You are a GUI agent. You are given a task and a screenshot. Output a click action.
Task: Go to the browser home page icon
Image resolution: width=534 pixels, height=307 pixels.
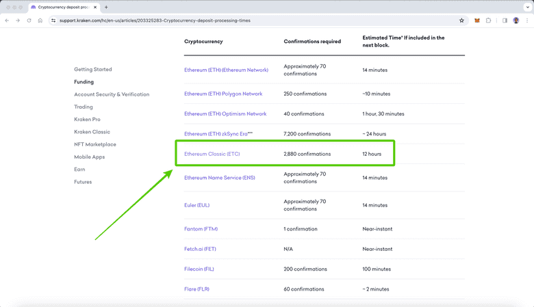(x=40, y=21)
